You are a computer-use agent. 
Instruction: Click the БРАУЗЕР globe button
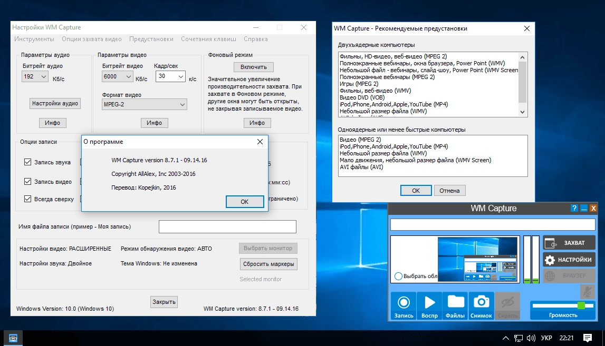tap(569, 276)
